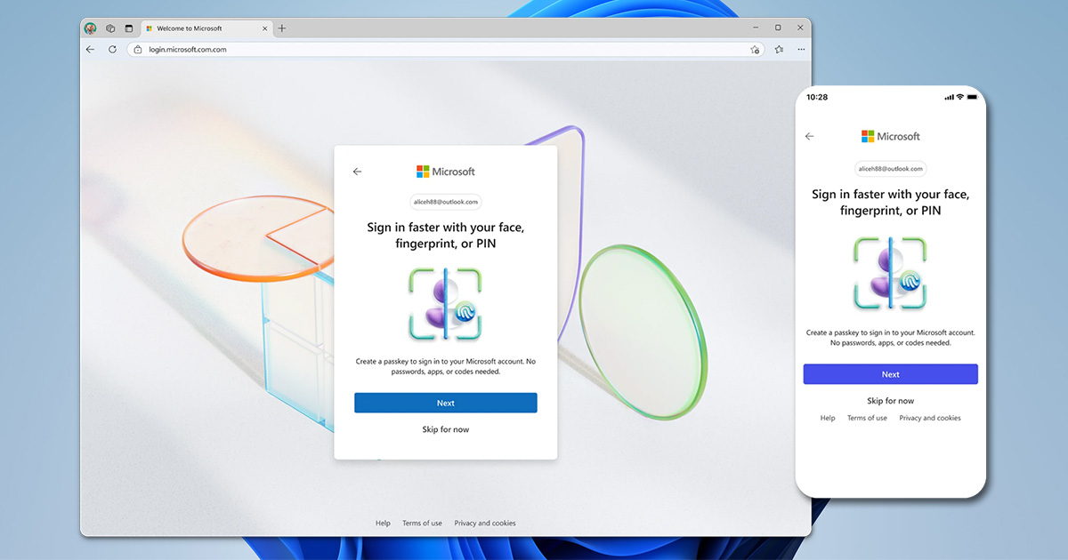
Task: Choose Skip for now in browser dialog
Action: pyautogui.click(x=446, y=429)
